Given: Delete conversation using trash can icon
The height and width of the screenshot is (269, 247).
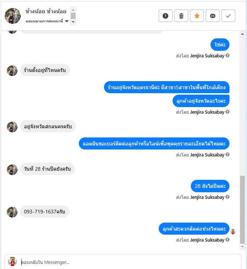Looking at the screenshot, I should point(181,16).
